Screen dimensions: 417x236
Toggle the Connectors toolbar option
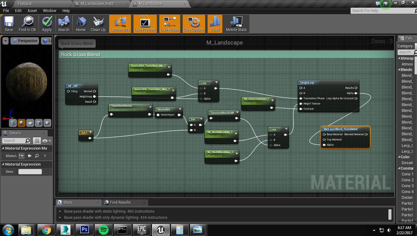pyautogui.click(x=120, y=24)
